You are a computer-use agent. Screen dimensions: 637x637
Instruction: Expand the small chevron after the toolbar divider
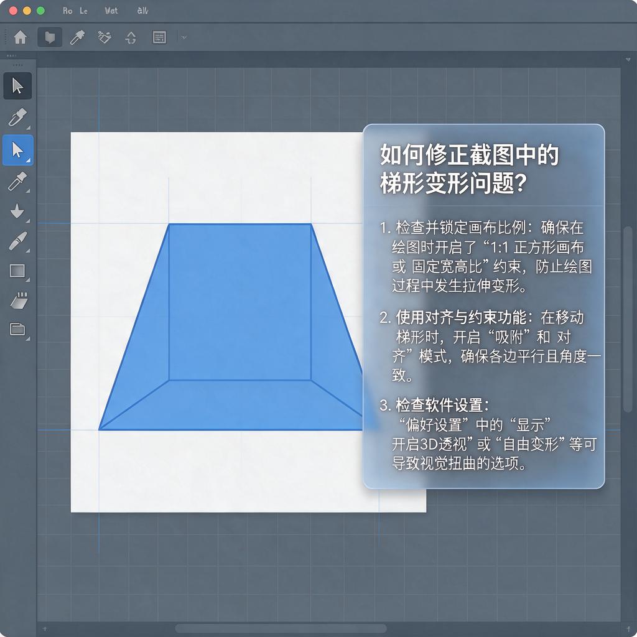[x=184, y=38]
